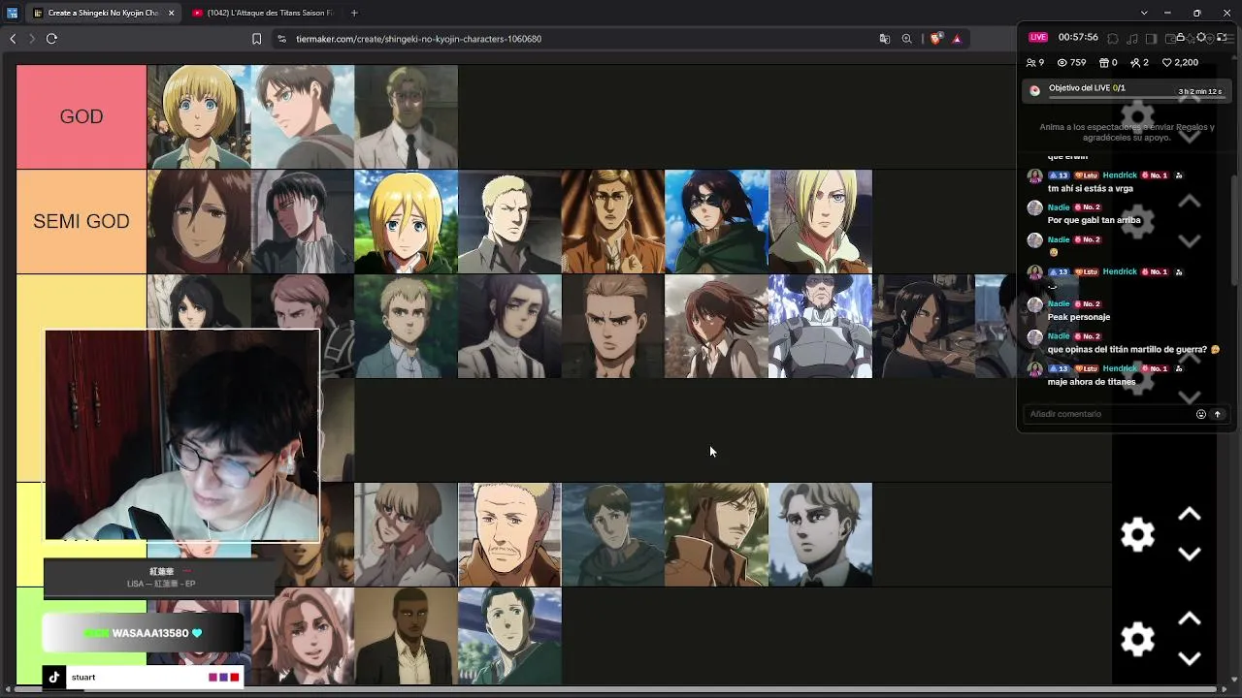Click the Añadir comentario comment field
Screen dimensions: 1242x698
[x=1107, y=414]
